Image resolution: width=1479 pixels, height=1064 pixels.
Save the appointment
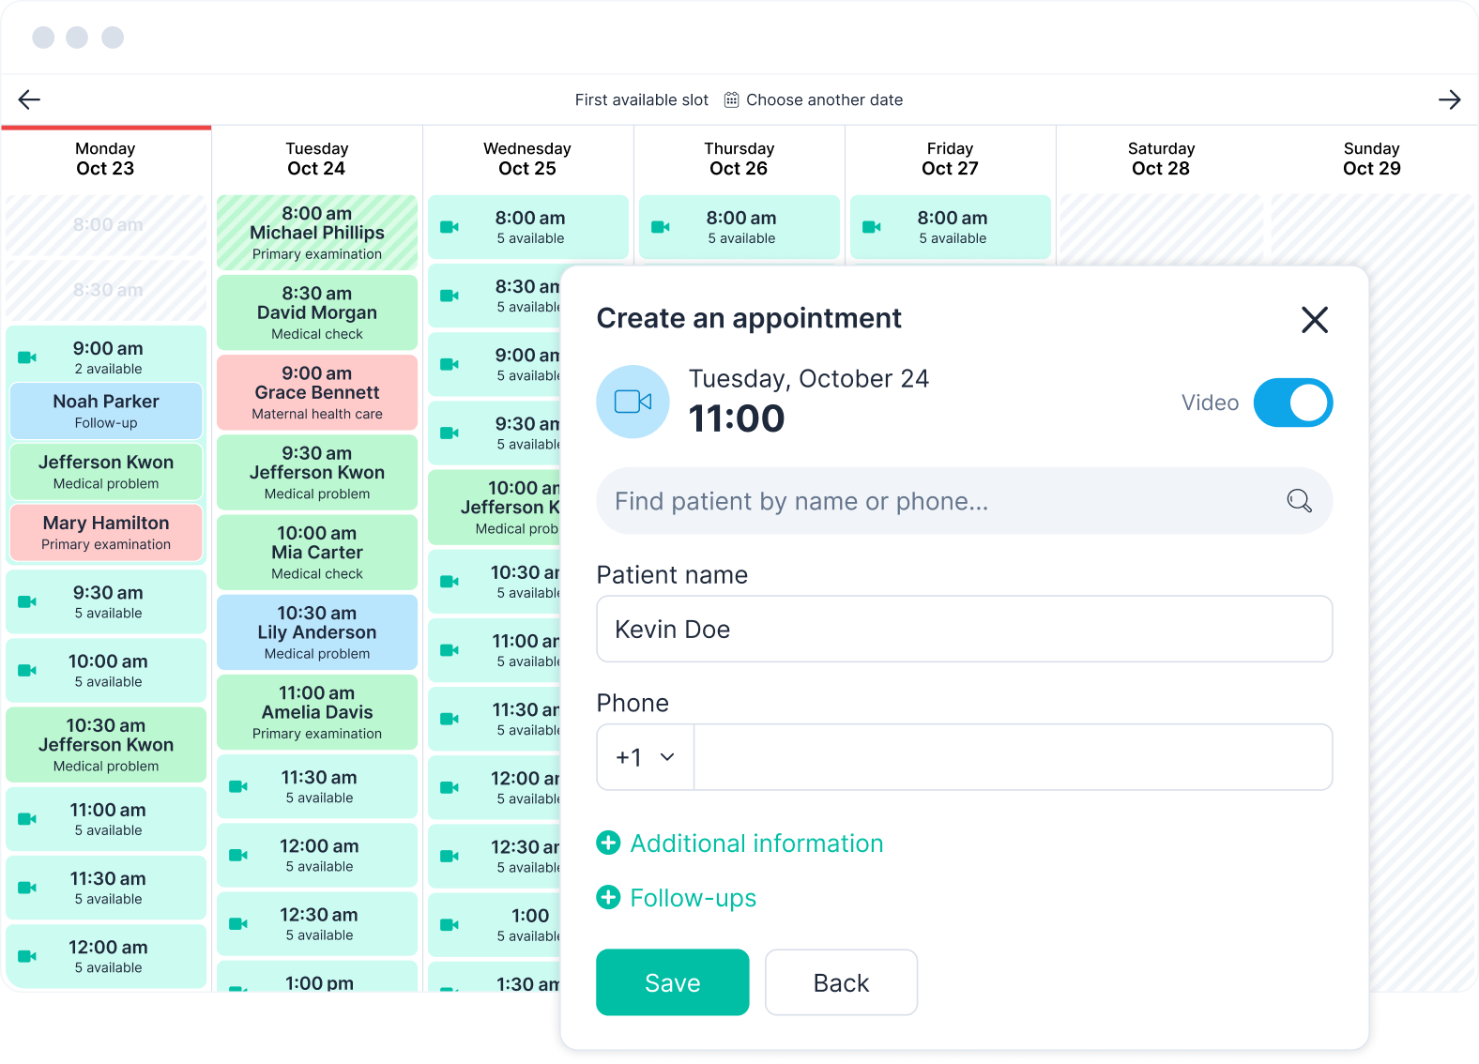(x=672, y=982)
